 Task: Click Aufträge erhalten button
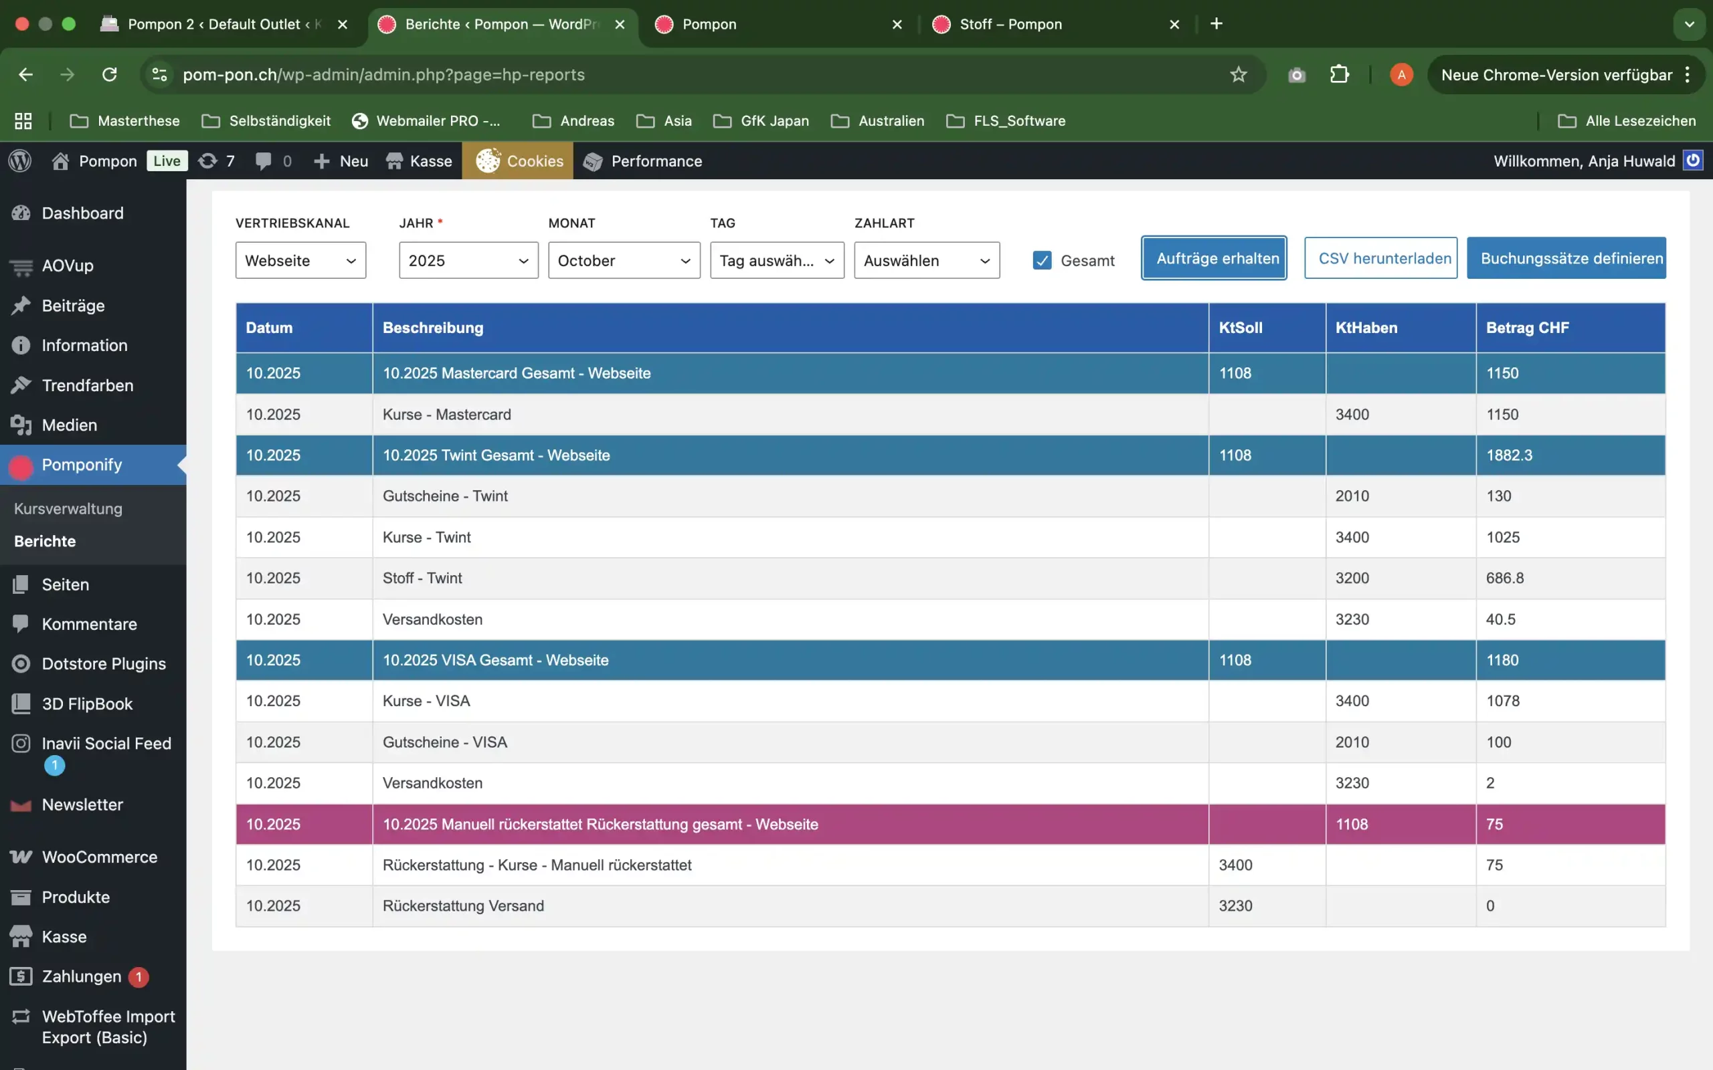(x=1213, y=258)
